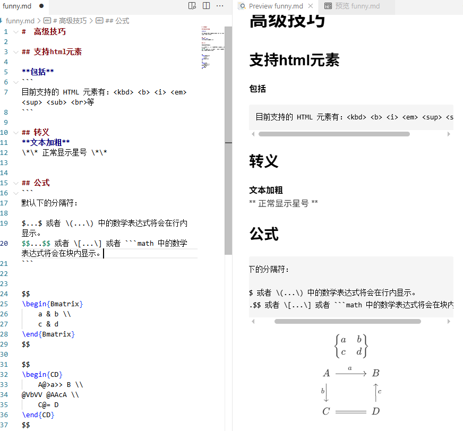Collapse the fold arrow on line 1

pos(16,32)
